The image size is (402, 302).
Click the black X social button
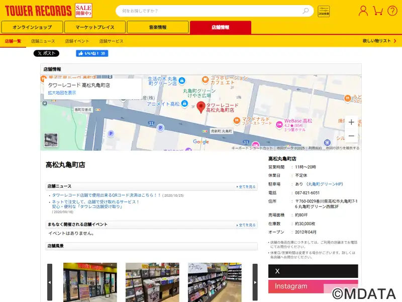[x=313, y=271]
